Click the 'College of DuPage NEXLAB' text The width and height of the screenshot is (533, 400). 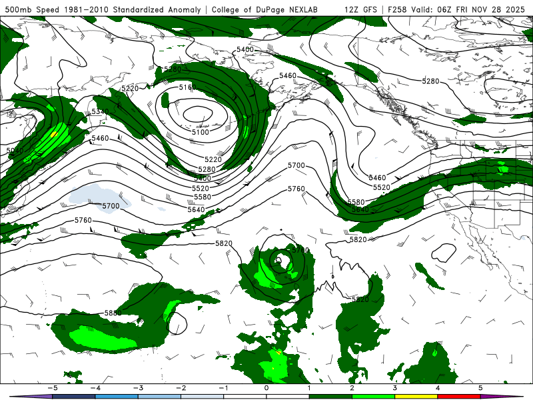265,9
